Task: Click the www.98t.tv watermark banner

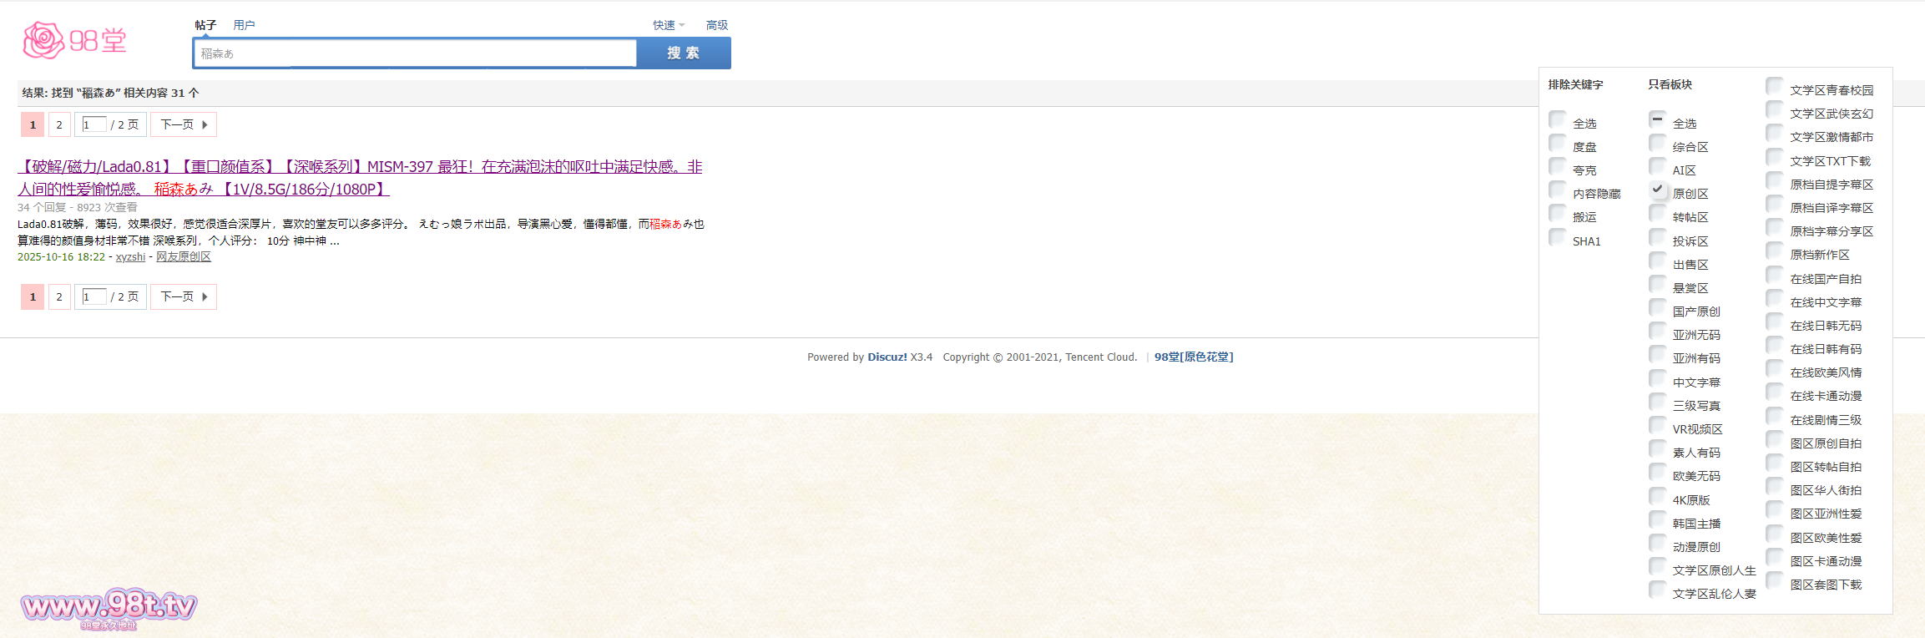Action: (109, 606)
